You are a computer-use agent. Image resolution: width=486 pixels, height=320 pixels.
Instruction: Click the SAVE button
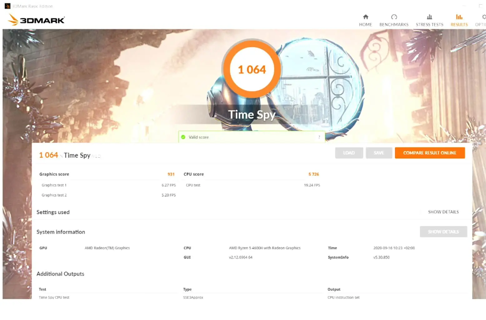(379, 153)
